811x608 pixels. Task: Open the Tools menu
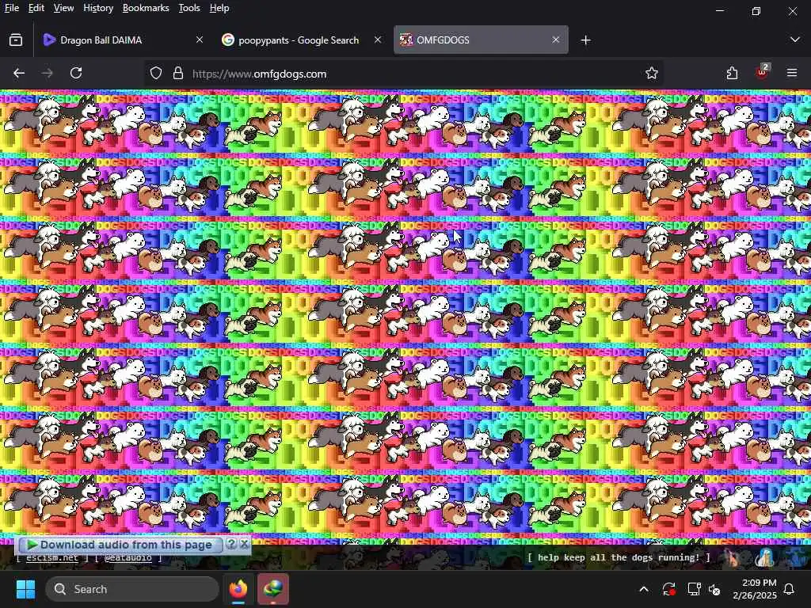[188, 8]
